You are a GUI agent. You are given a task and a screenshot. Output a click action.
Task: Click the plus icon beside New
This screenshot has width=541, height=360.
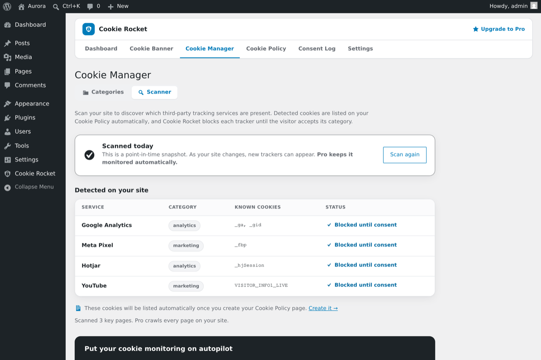coord(111,6)
